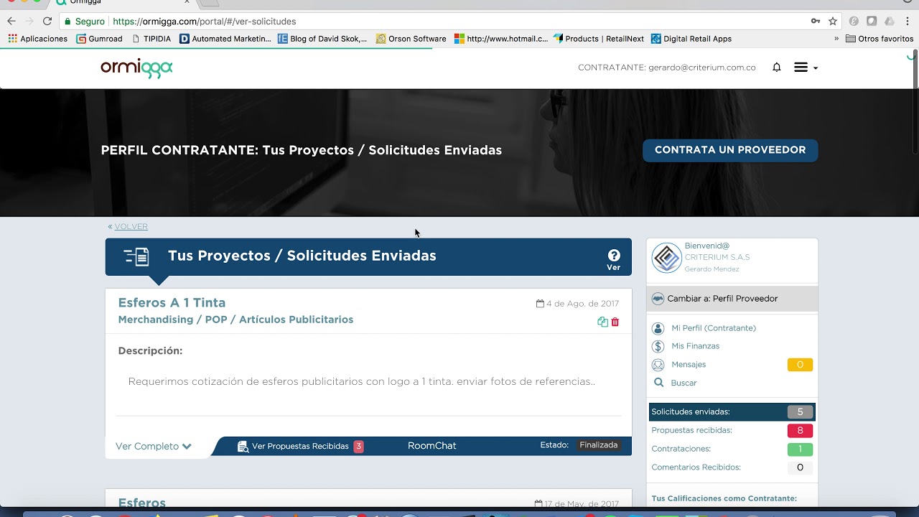Duplicate the Esferos A 1 Tinta request
Viewport: 919px width, 517px height.
point(602,322)
